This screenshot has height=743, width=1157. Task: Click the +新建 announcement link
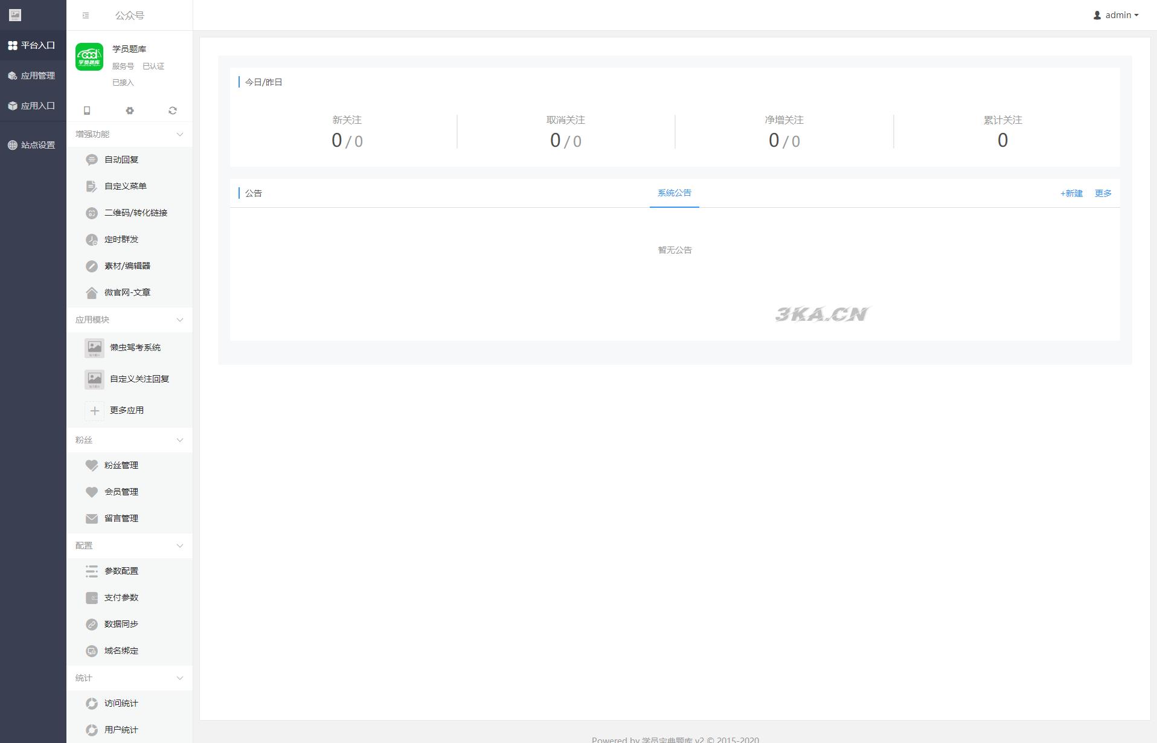[1071, 194]
